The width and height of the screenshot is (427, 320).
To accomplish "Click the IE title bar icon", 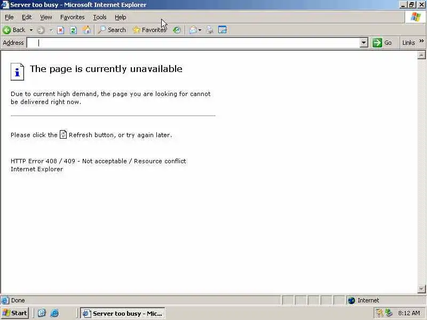I will 5,5.
